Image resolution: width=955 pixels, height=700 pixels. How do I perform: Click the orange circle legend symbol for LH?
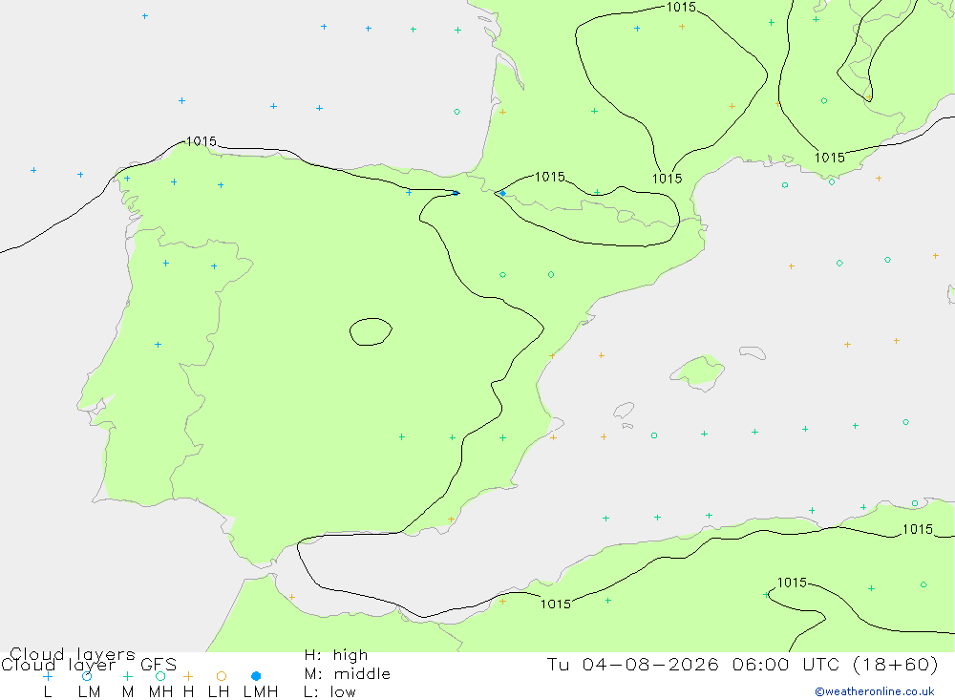[x=222, y=676]
